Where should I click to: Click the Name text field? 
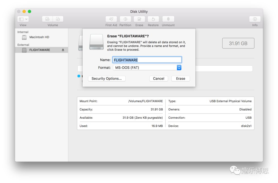coord(147,60)
